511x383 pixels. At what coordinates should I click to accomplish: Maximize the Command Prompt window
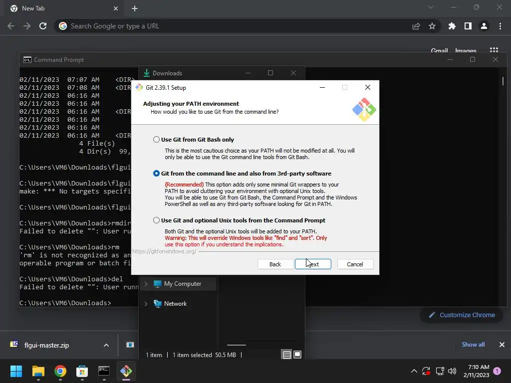[x=473, y=60]
